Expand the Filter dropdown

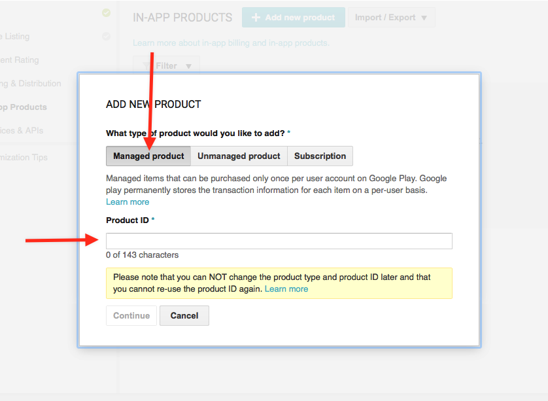click(x=166, y=65)
